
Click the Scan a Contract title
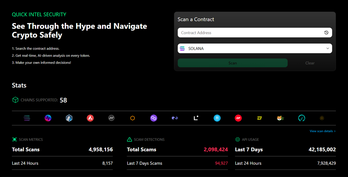[196, 19]
